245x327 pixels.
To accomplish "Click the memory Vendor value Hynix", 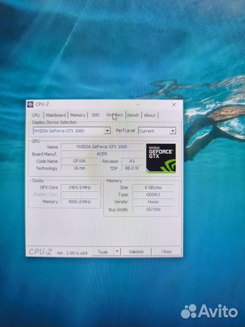I will click(153, 202).
